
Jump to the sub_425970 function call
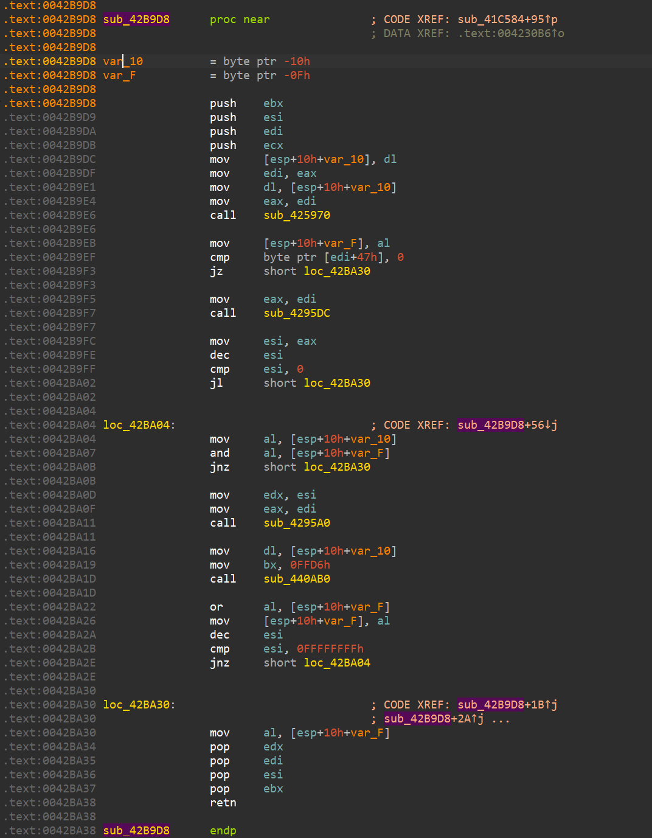[297, 215]
